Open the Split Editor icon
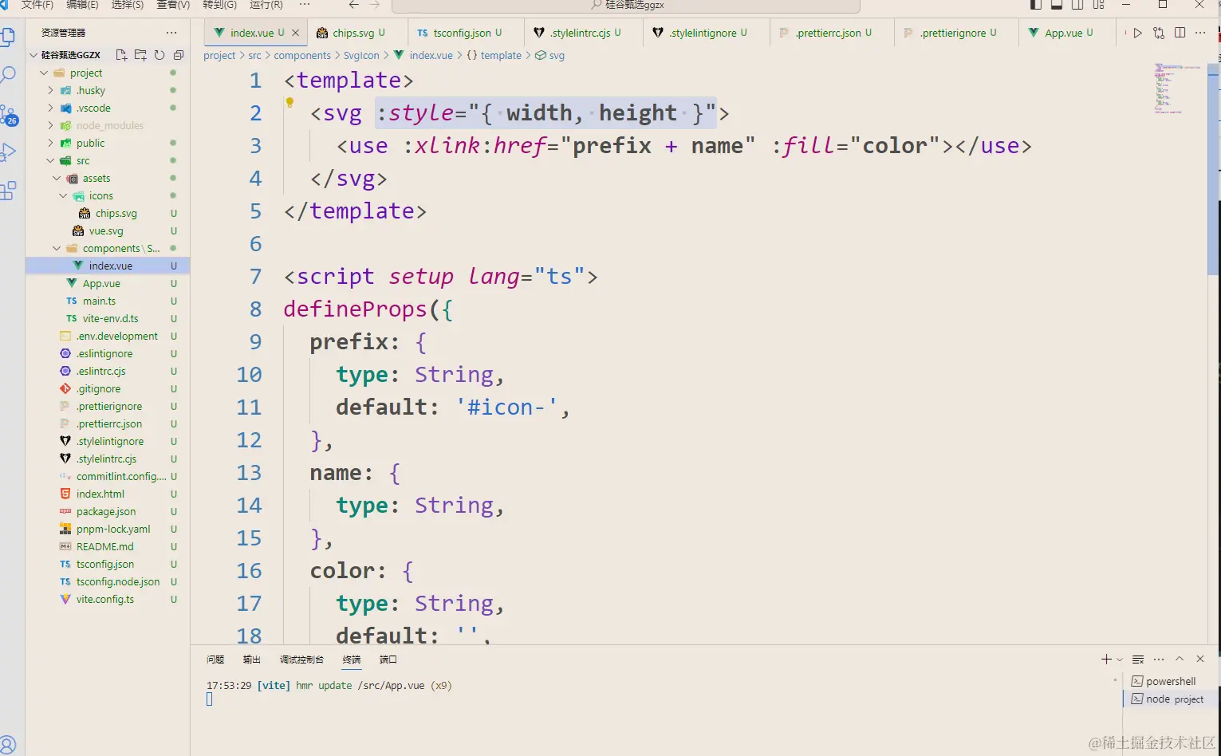The image size is (1221, 756). click(x=1180, y=33)
